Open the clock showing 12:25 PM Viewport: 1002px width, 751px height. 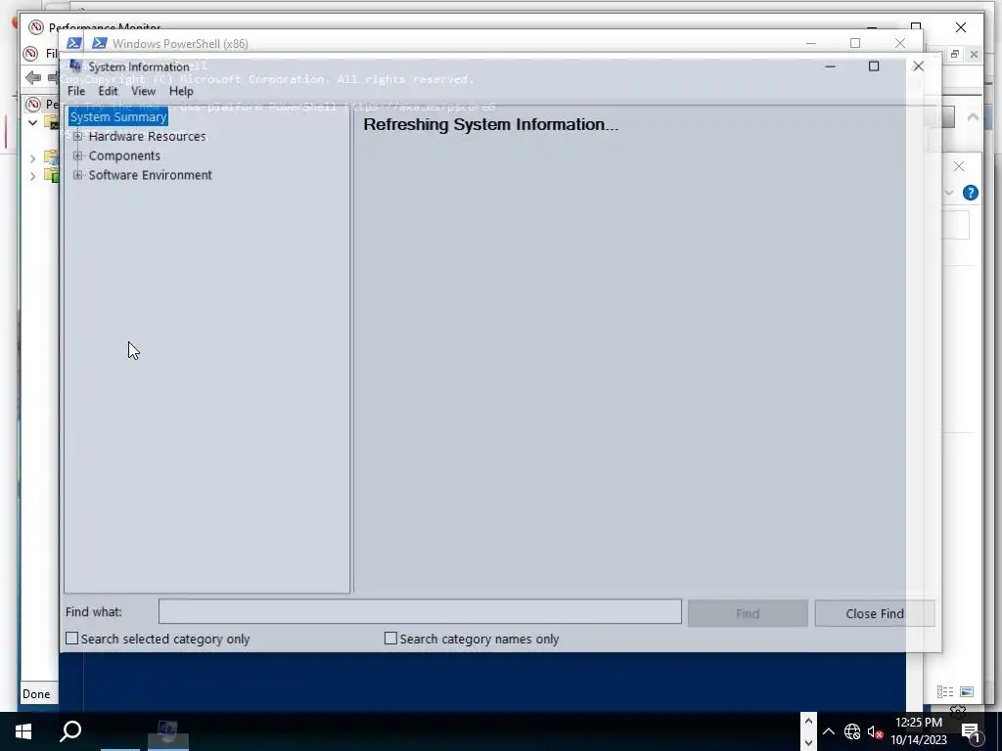coord(919,731)
